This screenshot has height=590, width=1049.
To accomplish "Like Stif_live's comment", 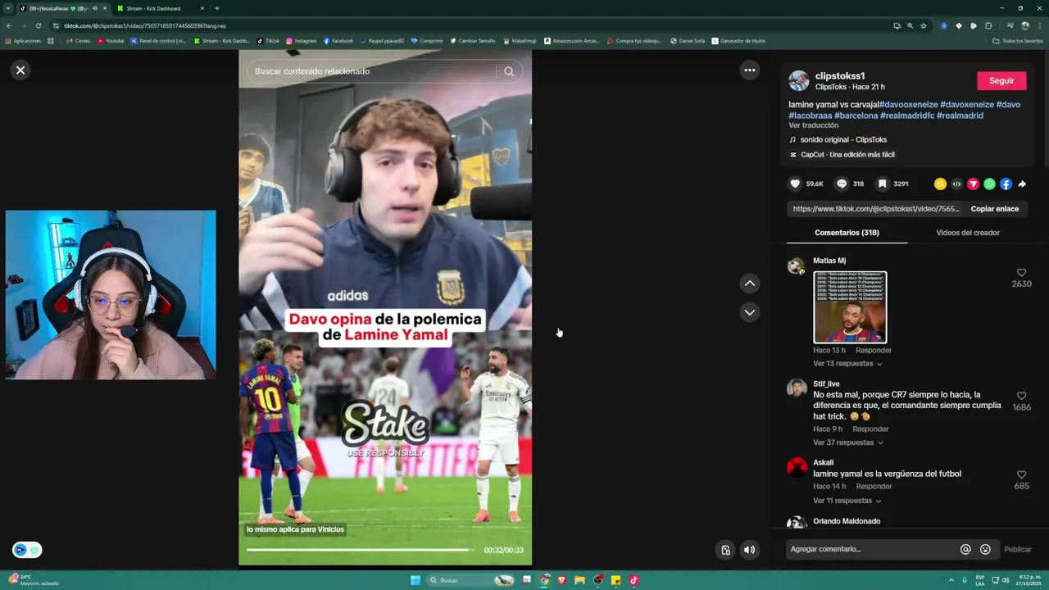I will tap(1021, 396).
